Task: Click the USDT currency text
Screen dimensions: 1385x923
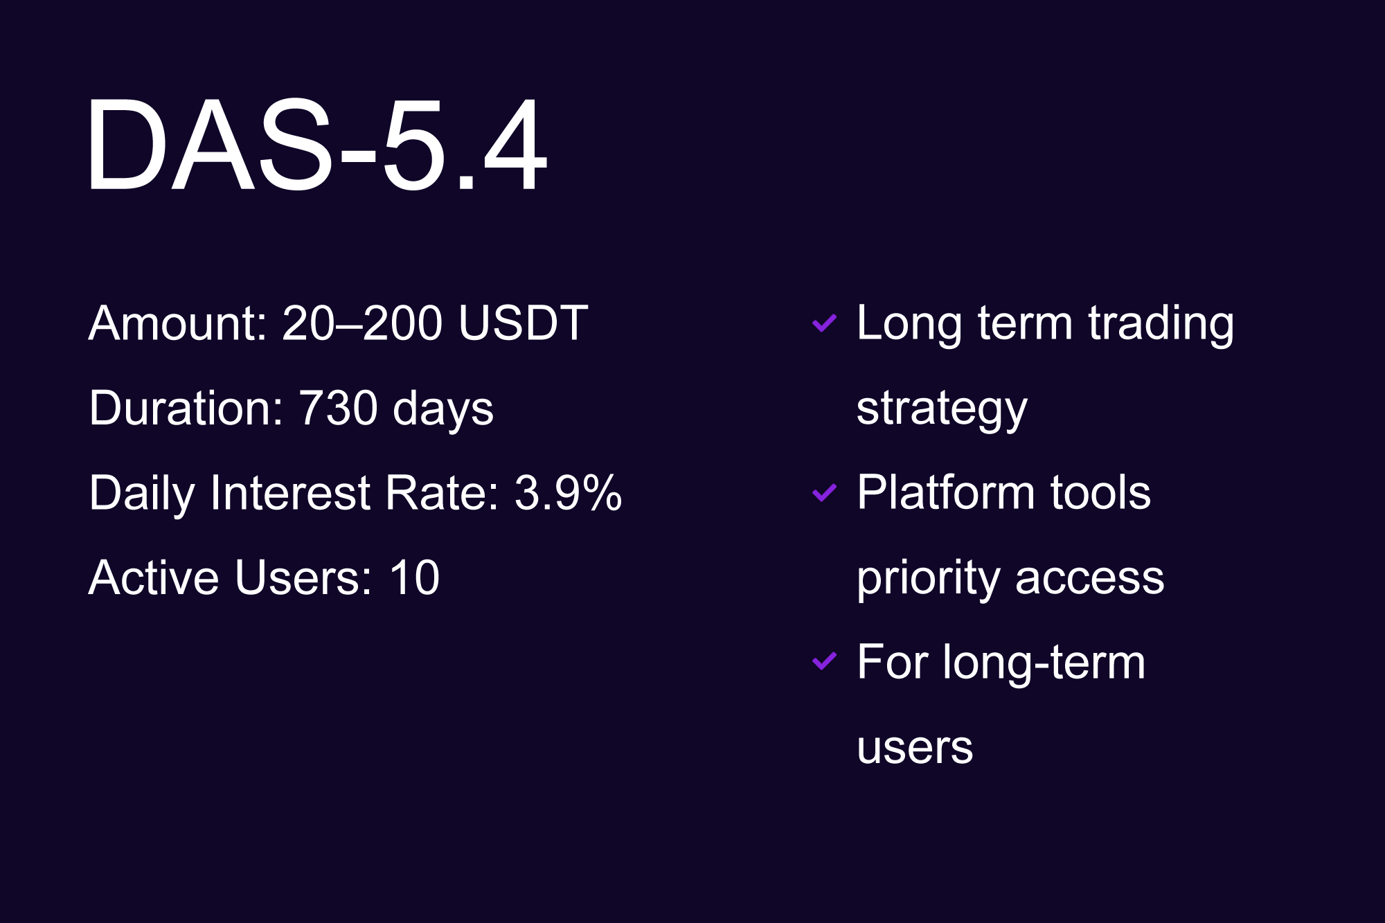Action: point(523,323)
